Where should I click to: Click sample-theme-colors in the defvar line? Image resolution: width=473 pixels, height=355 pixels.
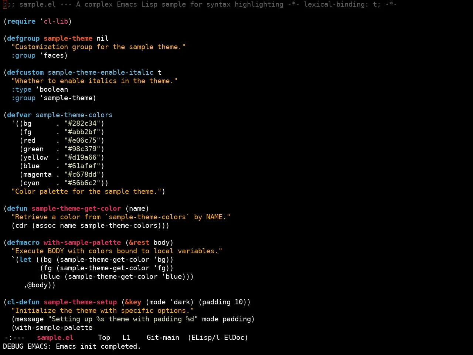74,115
